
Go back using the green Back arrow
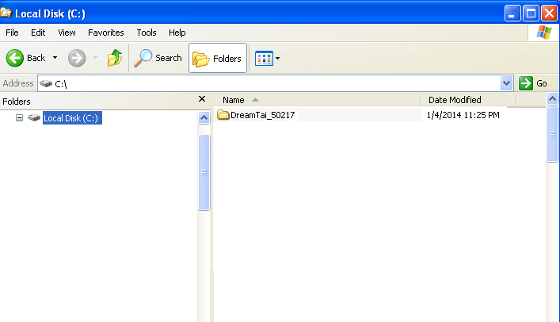tap(15, 58)
